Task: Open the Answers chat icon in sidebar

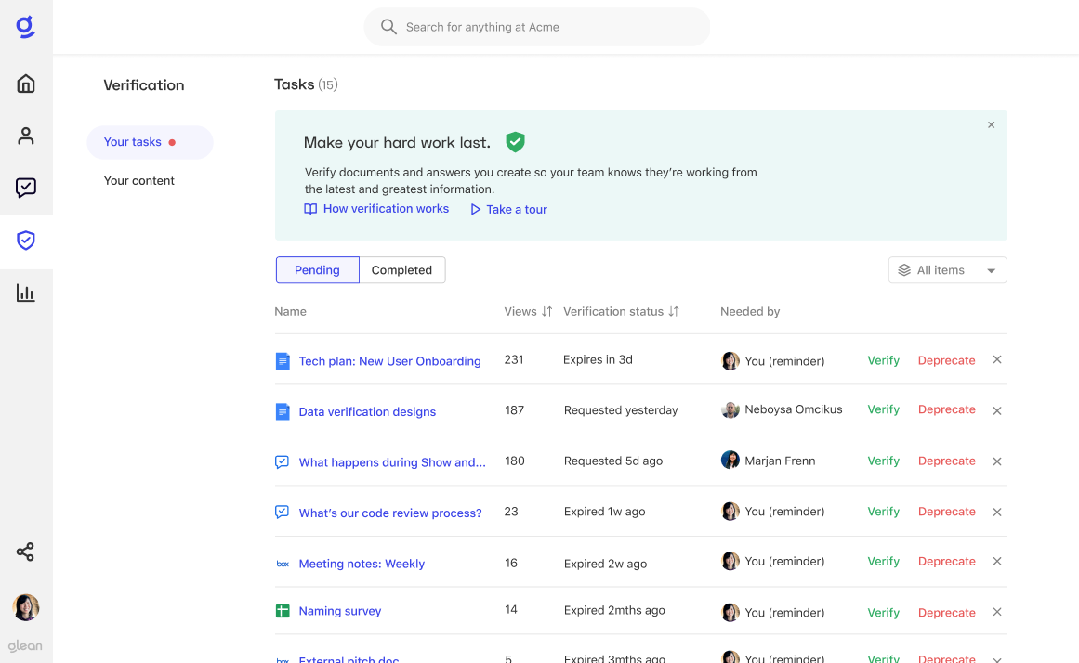Action: coord(26,188)
